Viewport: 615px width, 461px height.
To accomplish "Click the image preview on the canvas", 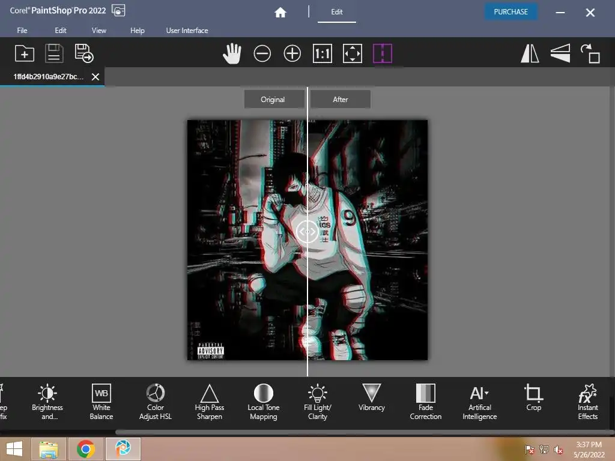I will pos(307,240).
